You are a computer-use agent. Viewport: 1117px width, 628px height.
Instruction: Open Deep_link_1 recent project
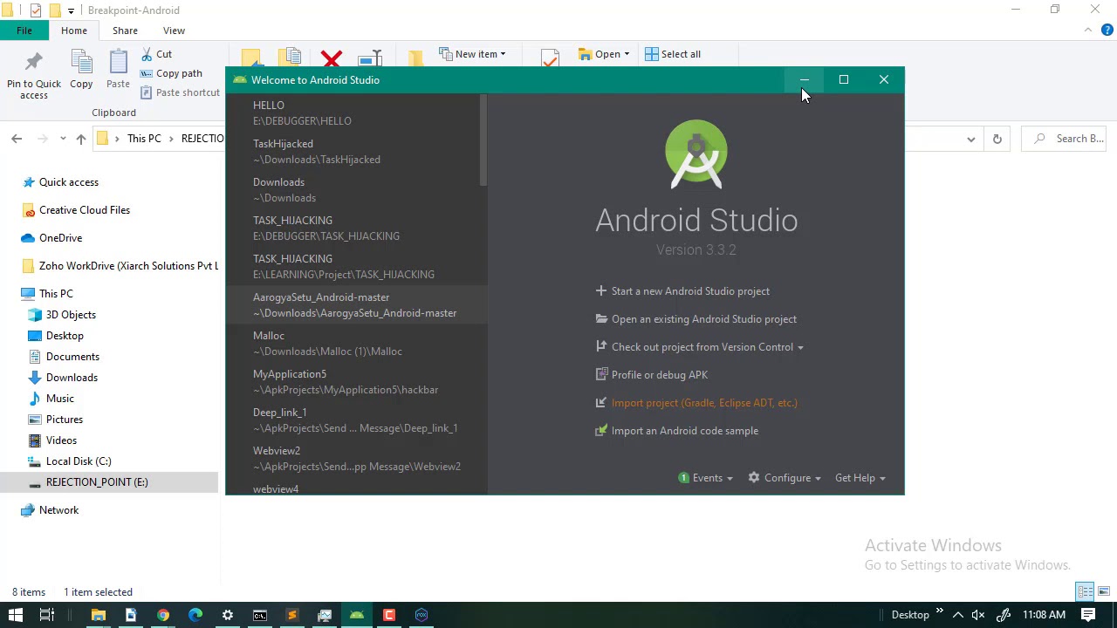click(356, 420)
